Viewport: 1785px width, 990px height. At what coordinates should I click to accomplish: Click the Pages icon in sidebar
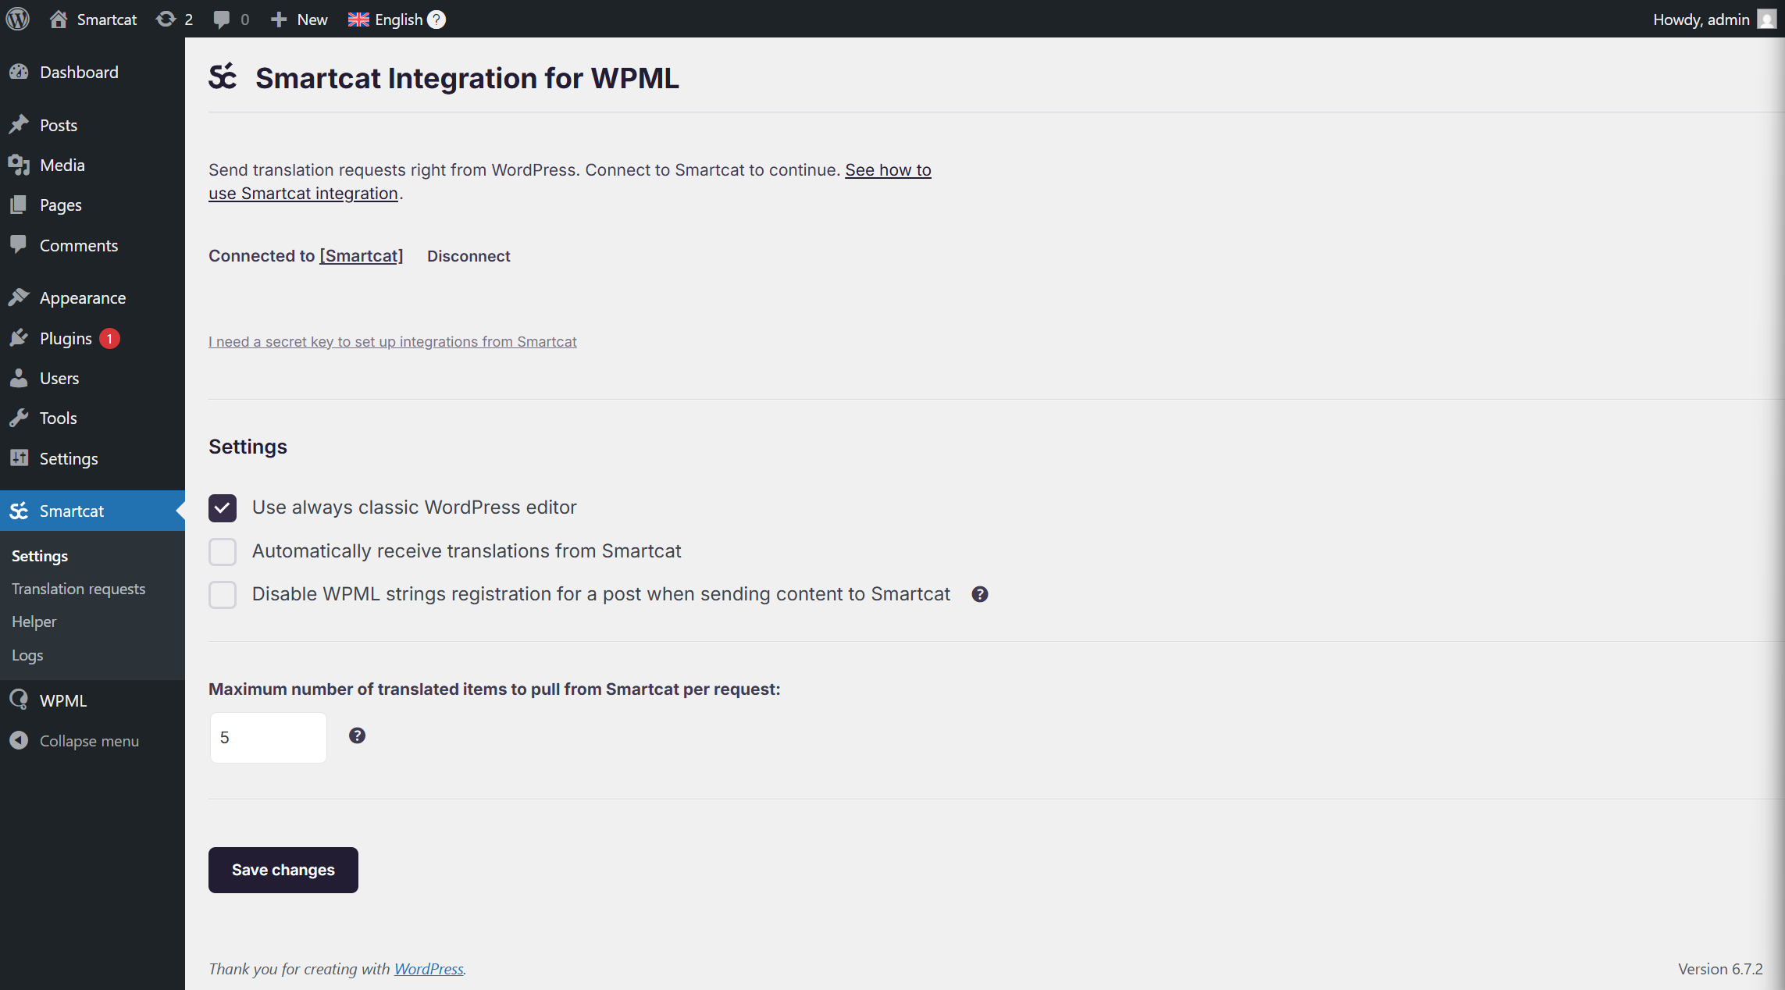pyautogui.click(x=20, y=205)
